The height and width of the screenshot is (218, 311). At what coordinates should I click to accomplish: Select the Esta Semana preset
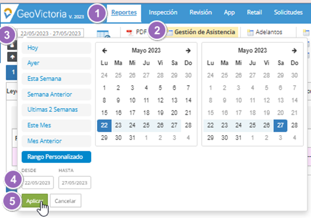tap(56, 79)
